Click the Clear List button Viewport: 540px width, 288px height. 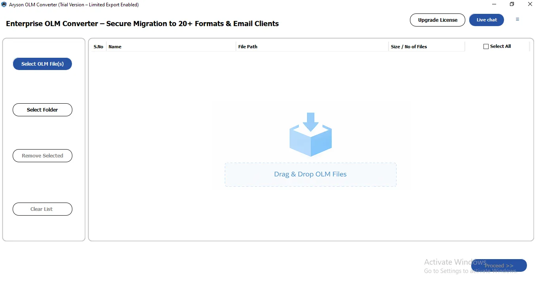[42, 209]
